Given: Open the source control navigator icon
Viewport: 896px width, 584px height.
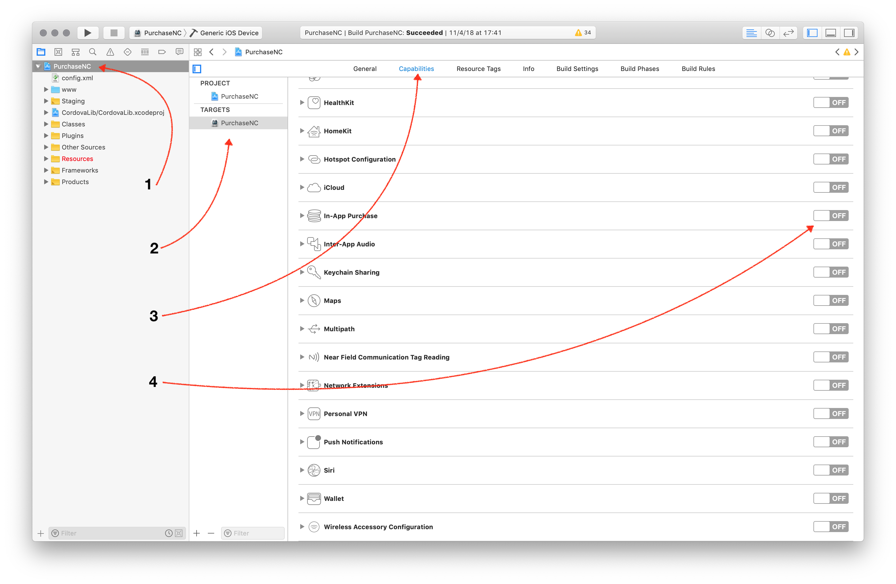Looking at the screenshot, I should click(58, 52).
